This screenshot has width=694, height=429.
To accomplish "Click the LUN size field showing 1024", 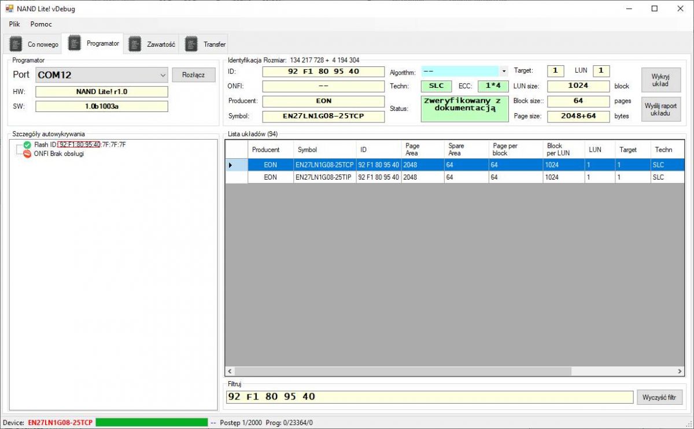I will (x=578, y=86).
